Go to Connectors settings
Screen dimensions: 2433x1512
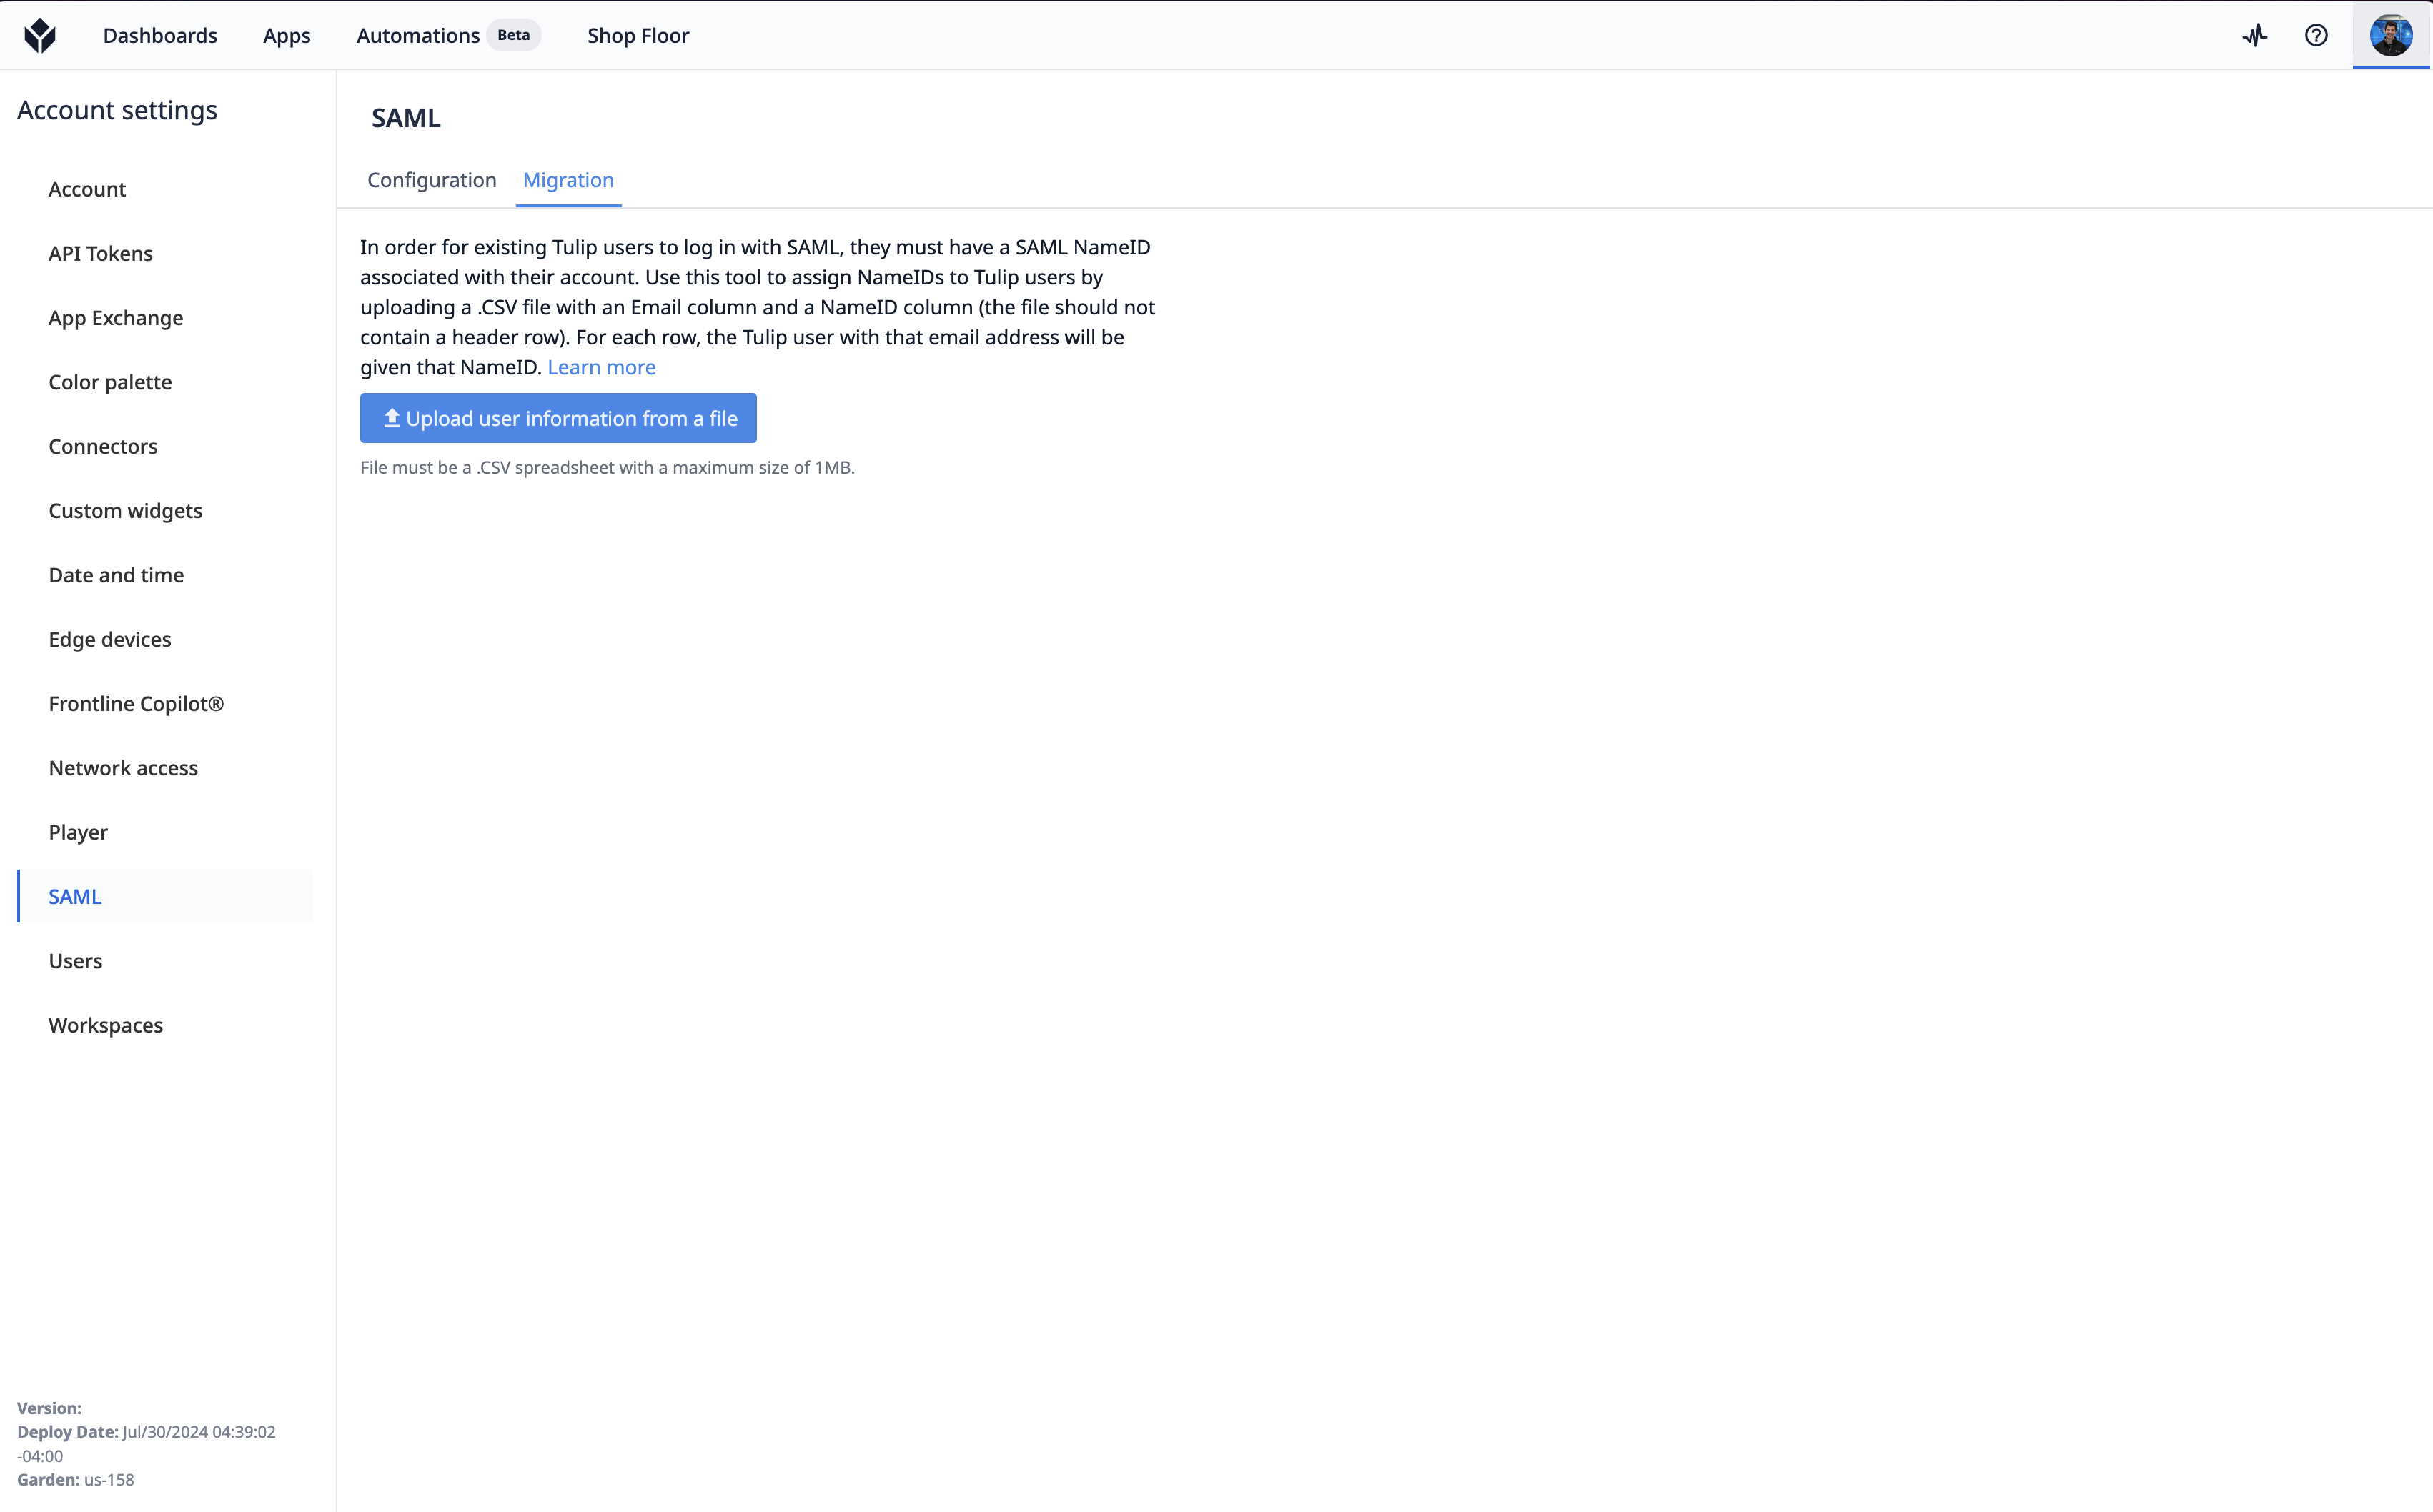pyautogui.click(x=103, y=446)
